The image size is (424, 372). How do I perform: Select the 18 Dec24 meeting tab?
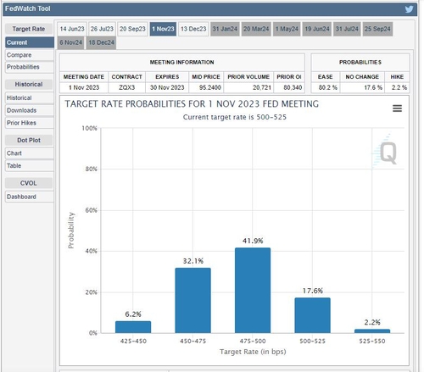[x=101, y=42]
